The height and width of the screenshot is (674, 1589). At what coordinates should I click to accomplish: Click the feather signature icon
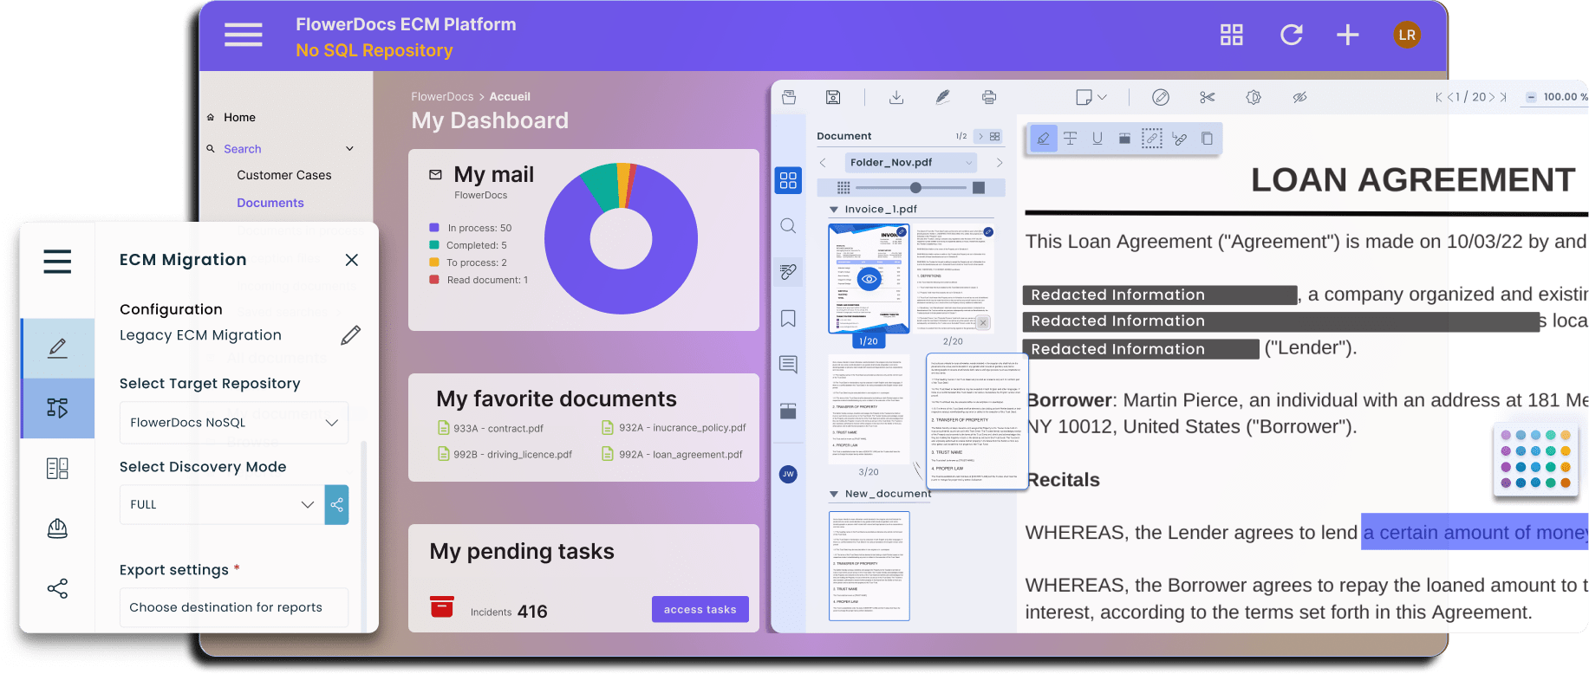tap(942, 97)
